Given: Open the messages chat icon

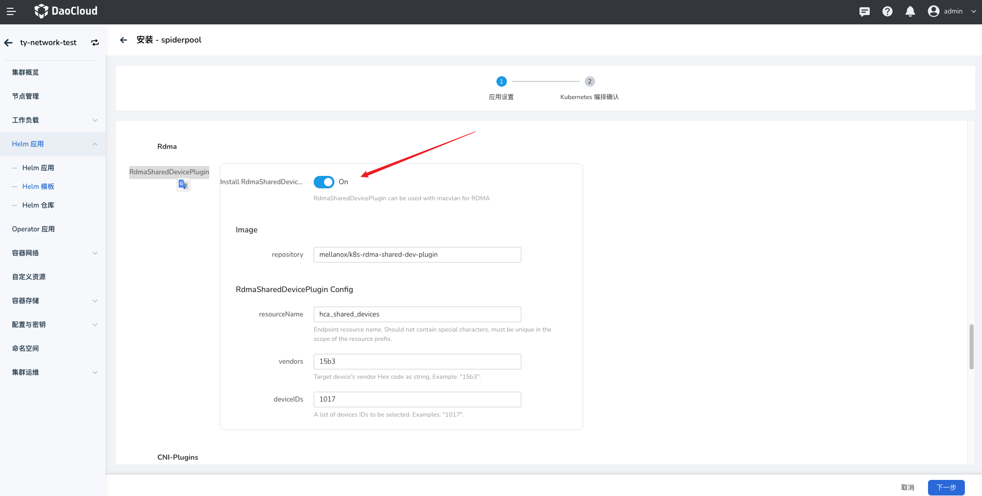Looking at the screenshot, I should click(x=864, y=11).
